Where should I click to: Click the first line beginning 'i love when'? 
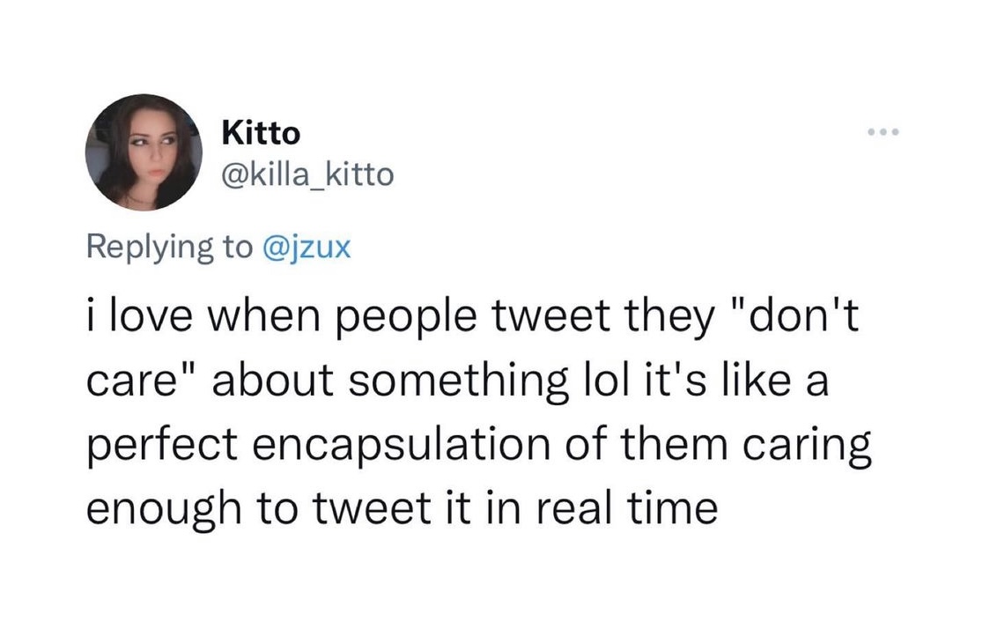pyautogui.click(x=472, y=316)
